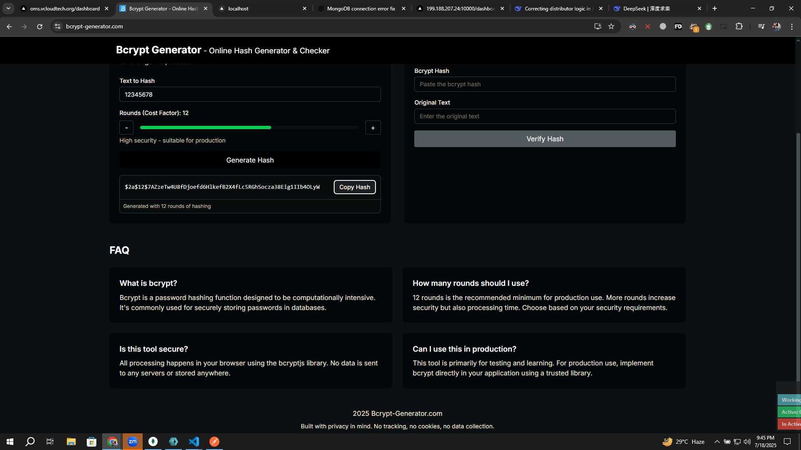801x450 pixels.
Task: Decrease rounds with the minus button
Action: (x=126, y=127)
